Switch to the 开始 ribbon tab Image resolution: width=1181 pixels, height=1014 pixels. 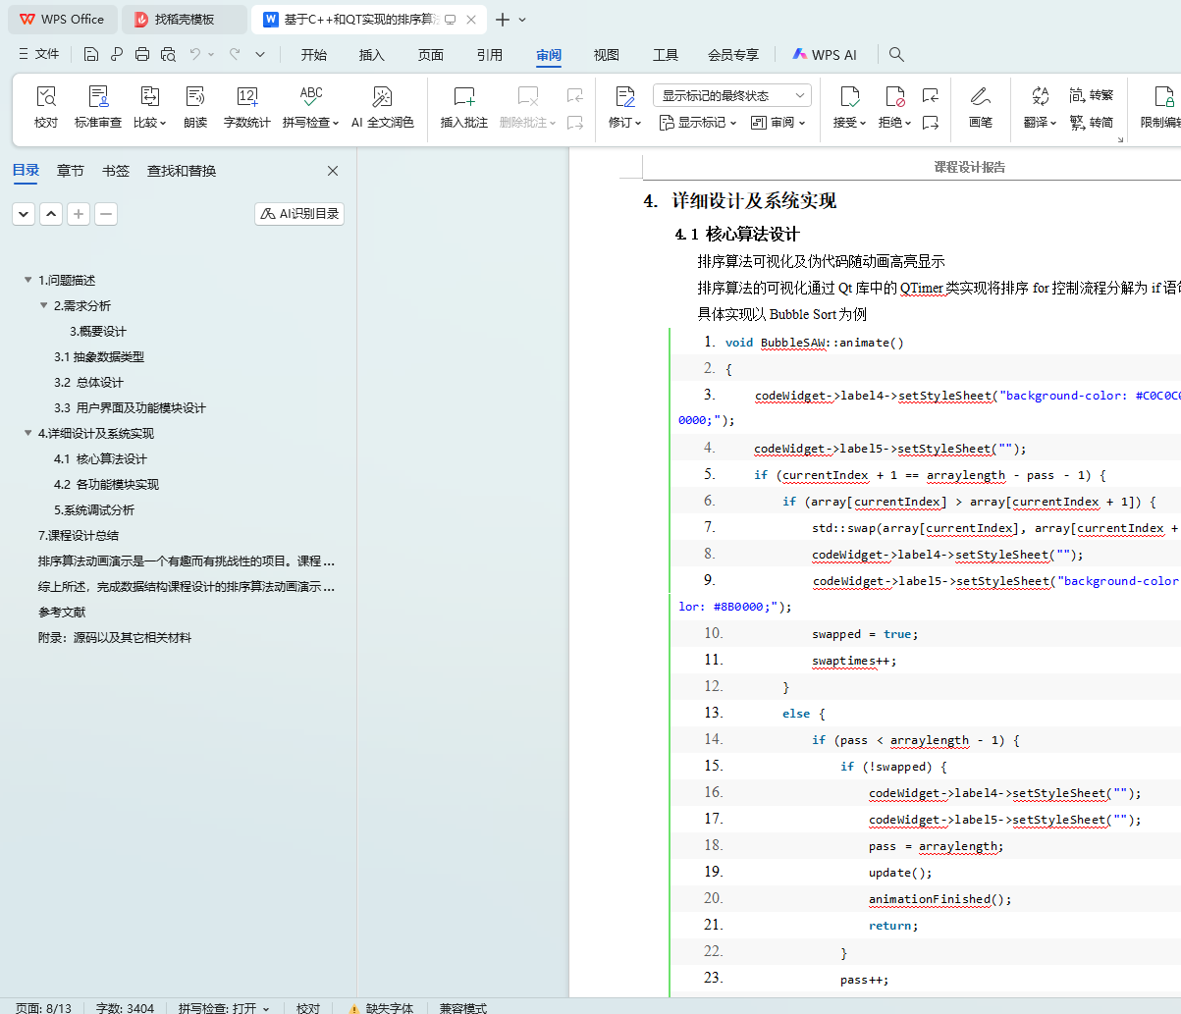pyautogui.click(x=314, y=55)
